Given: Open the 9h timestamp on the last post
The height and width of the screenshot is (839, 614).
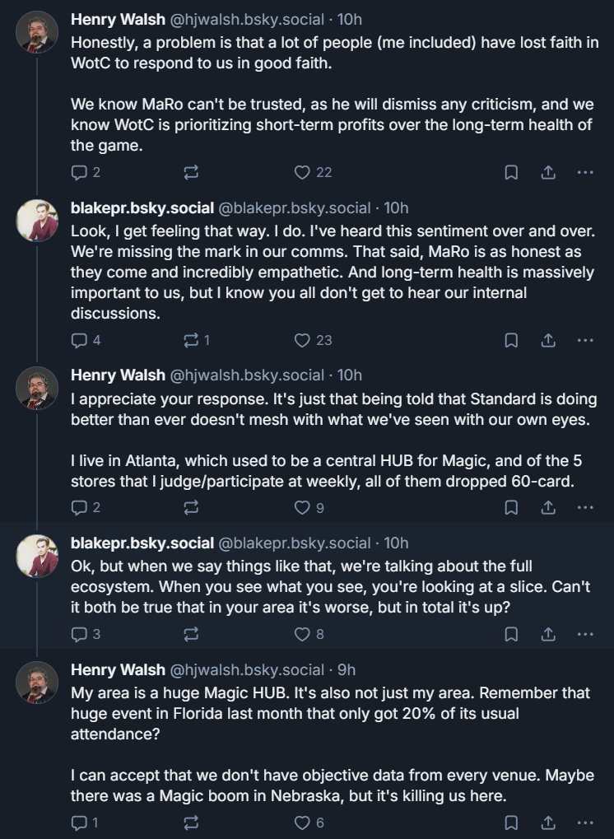Looking at the screenshot, I should tap(347, 669).
